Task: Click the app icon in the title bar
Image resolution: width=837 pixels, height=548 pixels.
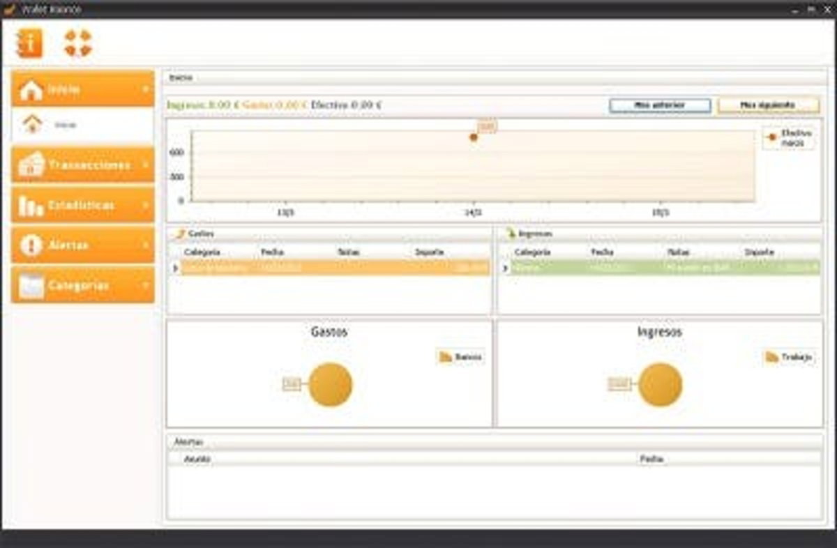Action: [x=9, y=9]
